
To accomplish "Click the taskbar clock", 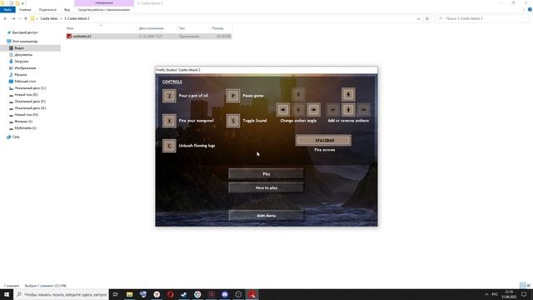I will tap(509, 294).
